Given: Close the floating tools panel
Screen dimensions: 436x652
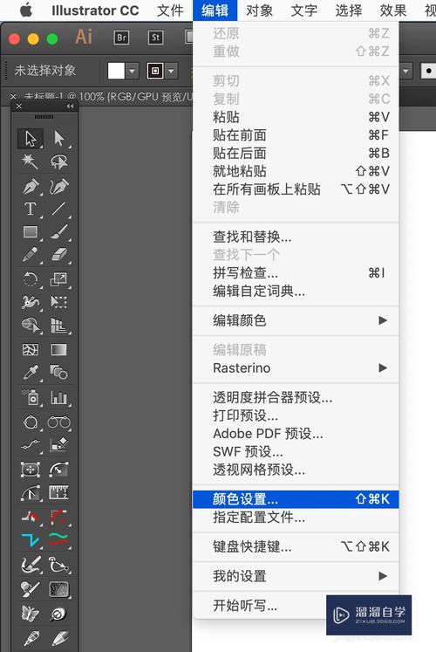Looking at the screenshot, I should click(18, 106).
